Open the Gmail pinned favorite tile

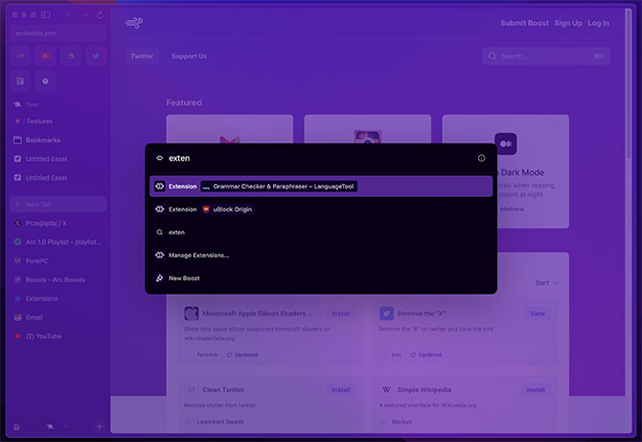coord(20,56)
